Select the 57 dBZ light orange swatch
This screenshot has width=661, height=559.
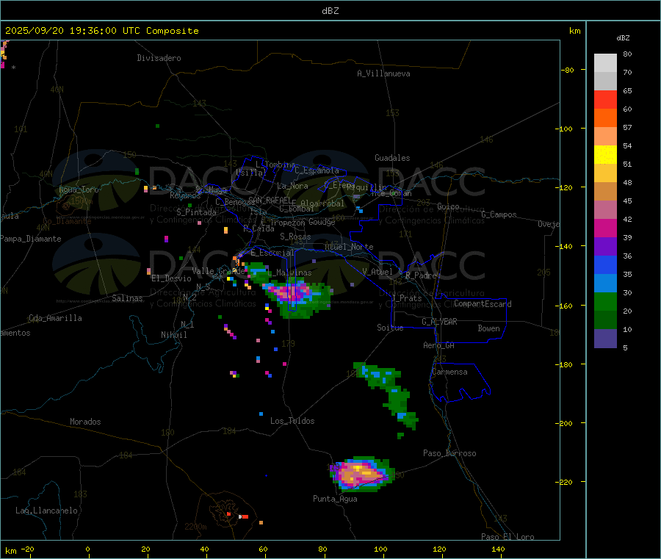[605, 136]
